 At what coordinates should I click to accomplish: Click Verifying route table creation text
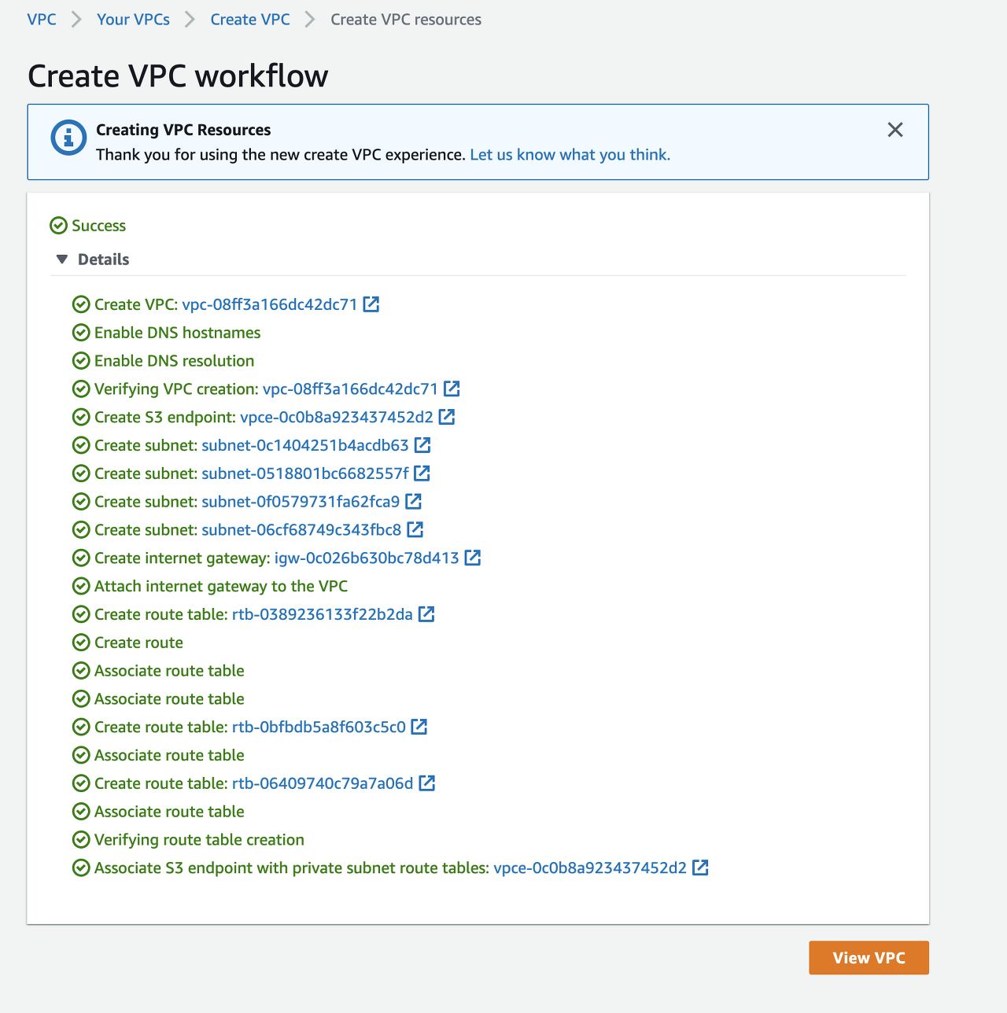pyautogui.click(x=199, y=840)
